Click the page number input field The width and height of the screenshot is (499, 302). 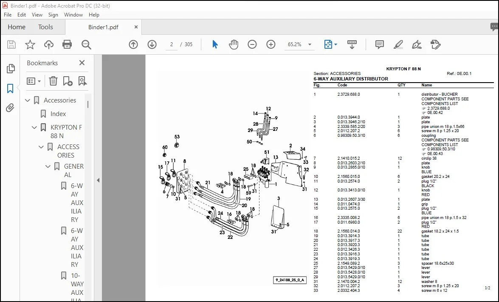coord(172,44)
